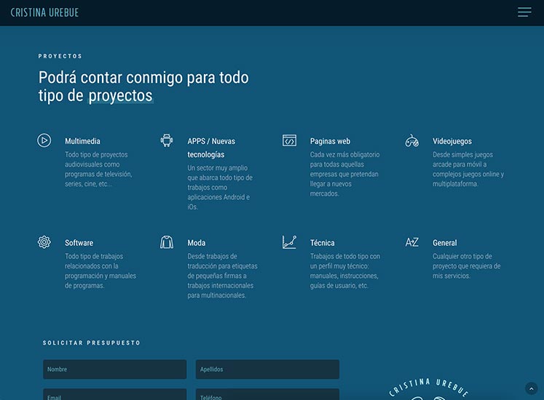
Task: Click the 'Un sector muy amplio' description
Action: [221, 187]
